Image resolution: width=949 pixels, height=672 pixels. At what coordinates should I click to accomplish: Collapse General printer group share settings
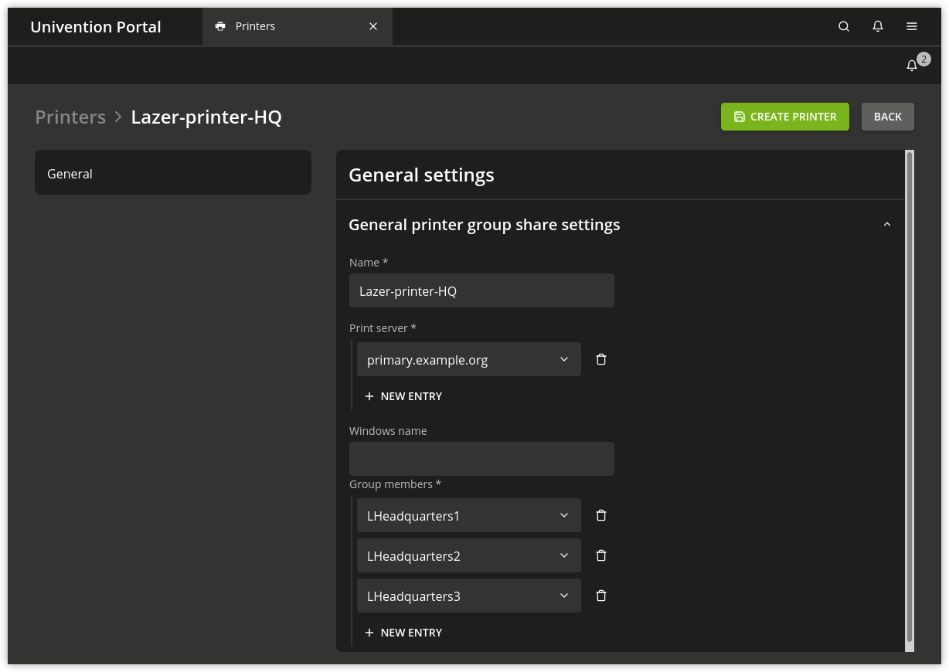(x=887, y=225)
